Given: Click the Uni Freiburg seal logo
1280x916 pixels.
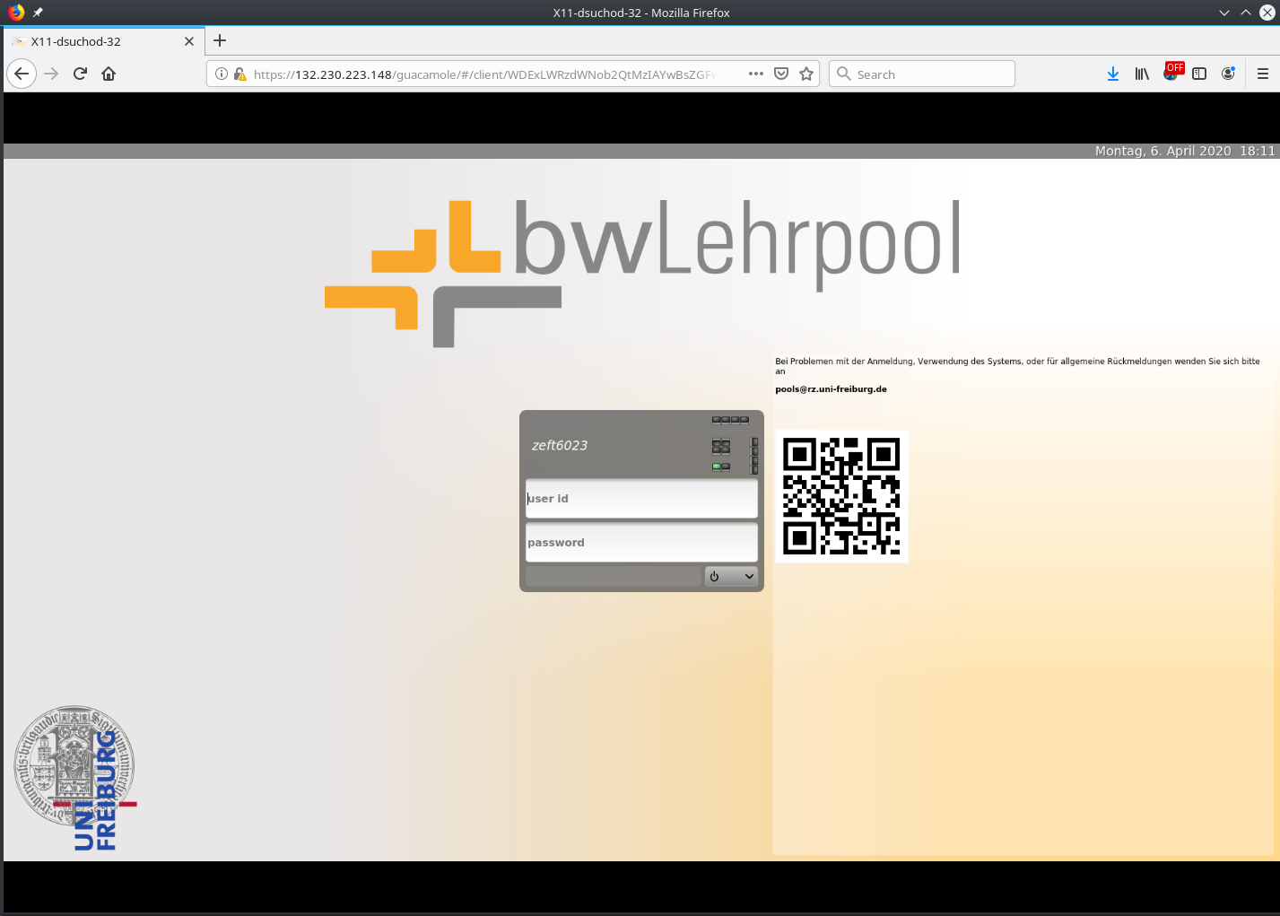Looking at the screenshot, I should (75, 777).
